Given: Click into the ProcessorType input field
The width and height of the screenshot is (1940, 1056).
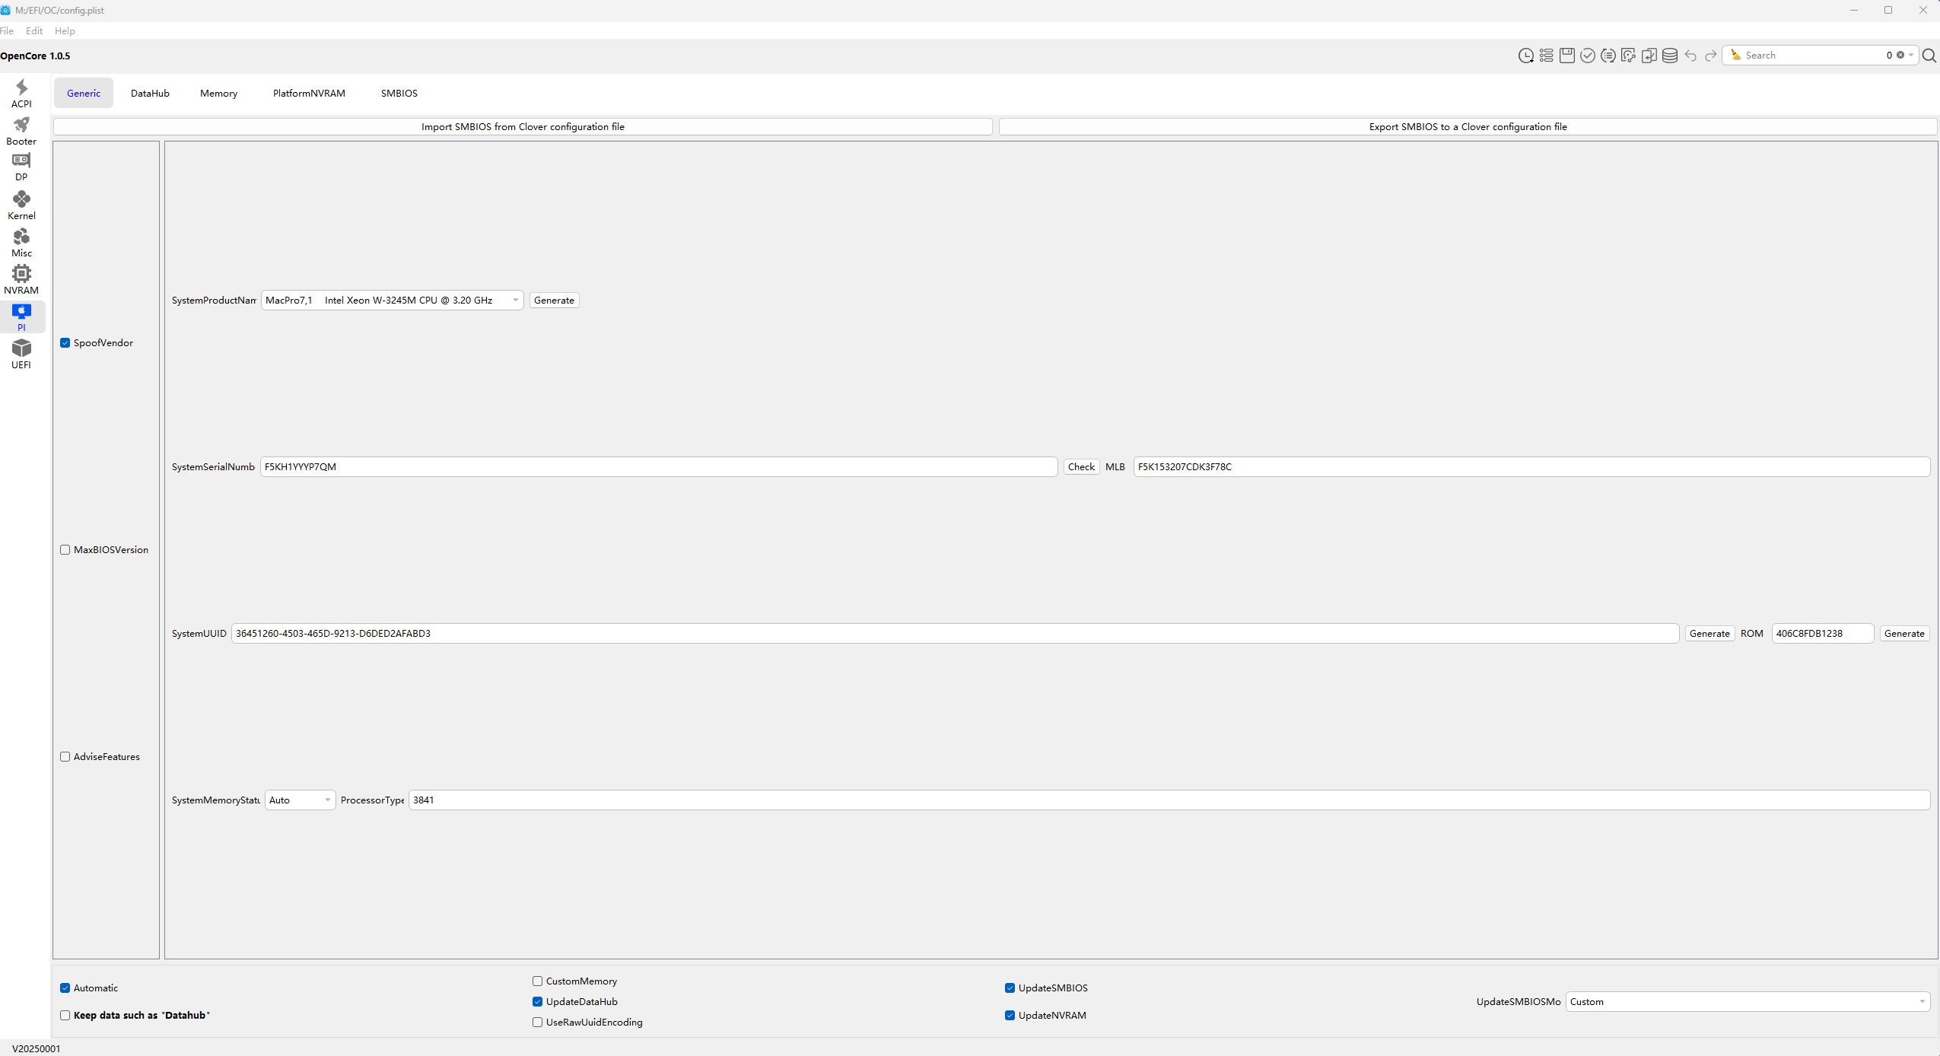Looking at the screenshot, I should 1168,800.
